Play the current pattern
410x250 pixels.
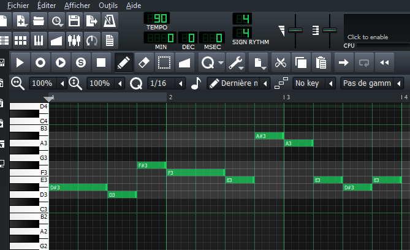(20, 63)
